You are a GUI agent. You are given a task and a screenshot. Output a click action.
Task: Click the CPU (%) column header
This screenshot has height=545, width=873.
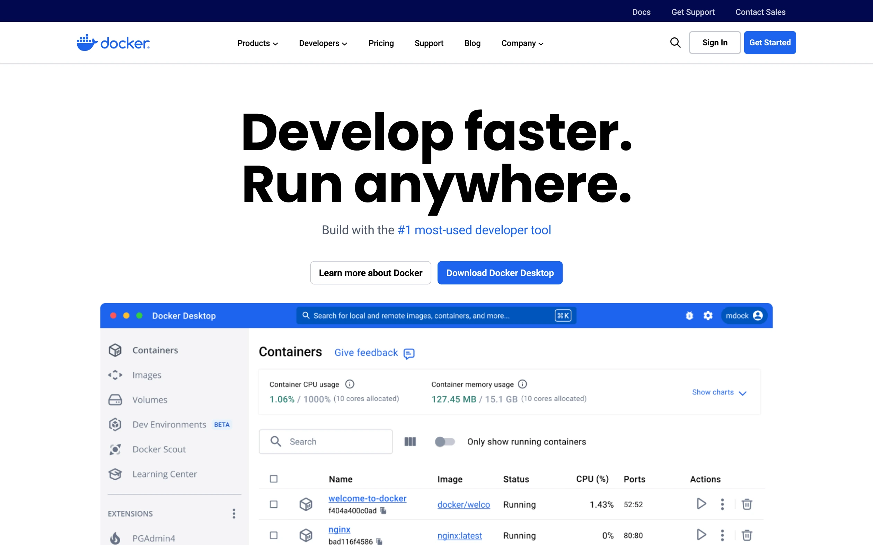pos(592,479)
